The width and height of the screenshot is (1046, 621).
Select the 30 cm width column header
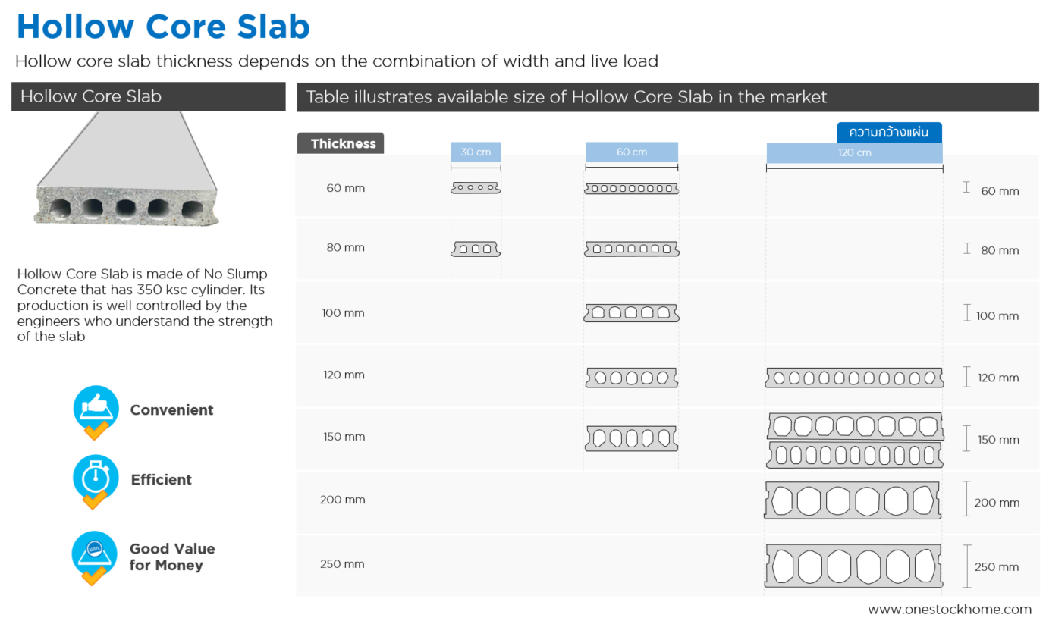click(476, 152)
